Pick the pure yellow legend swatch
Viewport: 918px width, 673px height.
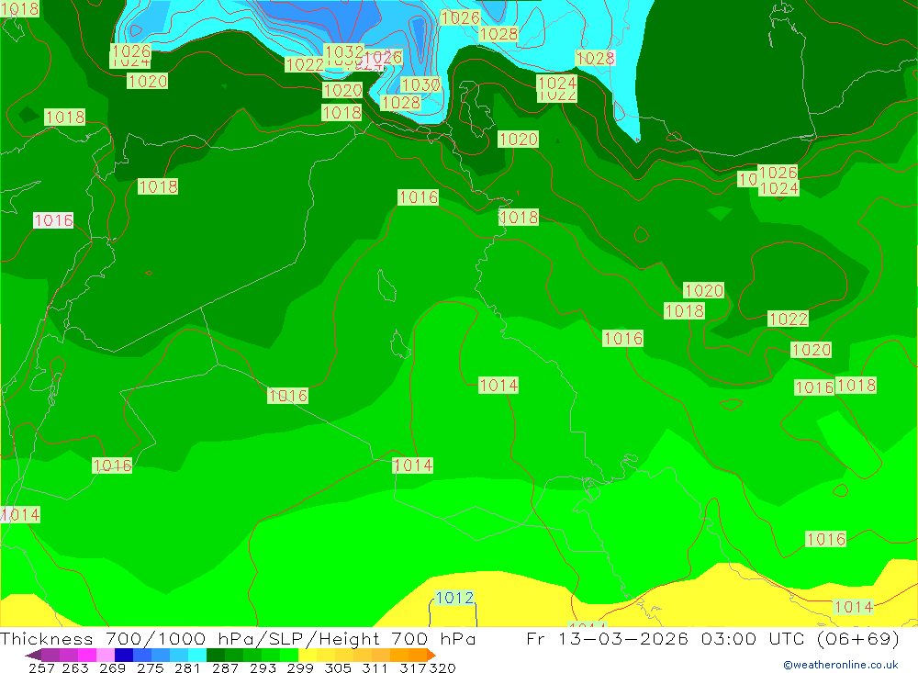pos(308,655)
